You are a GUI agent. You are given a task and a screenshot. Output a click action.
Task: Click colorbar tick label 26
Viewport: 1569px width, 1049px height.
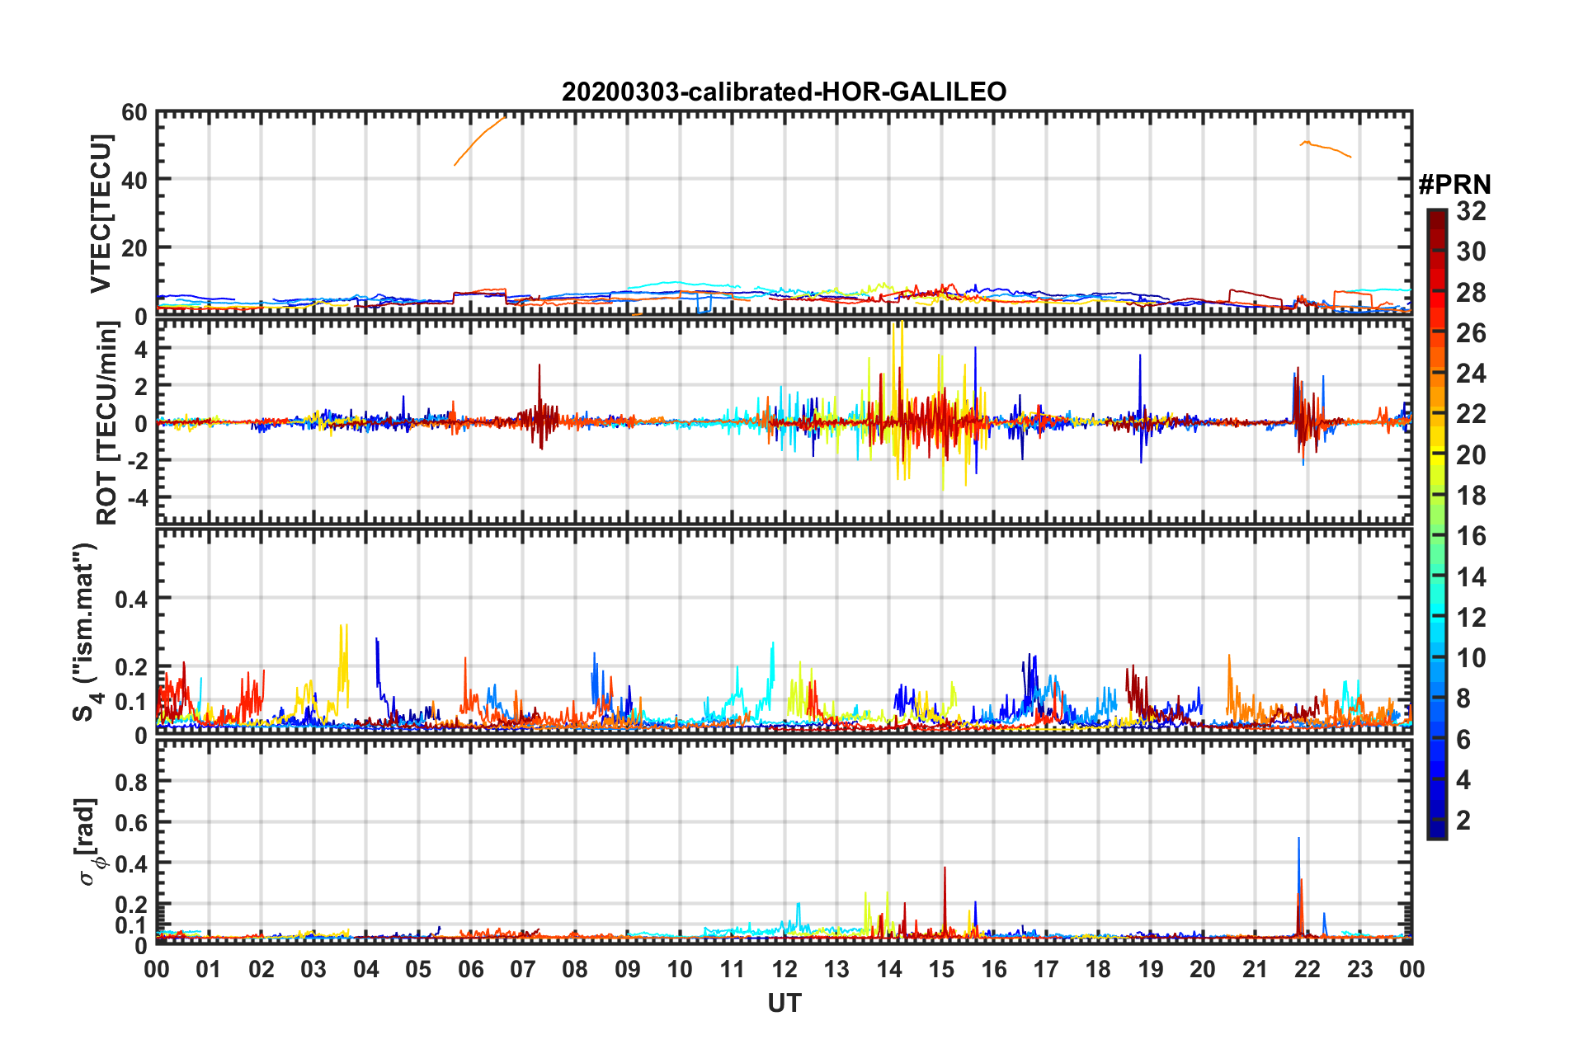click(1471, 333)
